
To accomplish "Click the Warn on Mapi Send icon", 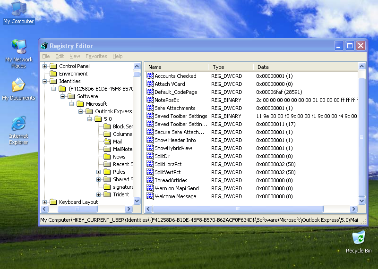I will tap(150, 188).
